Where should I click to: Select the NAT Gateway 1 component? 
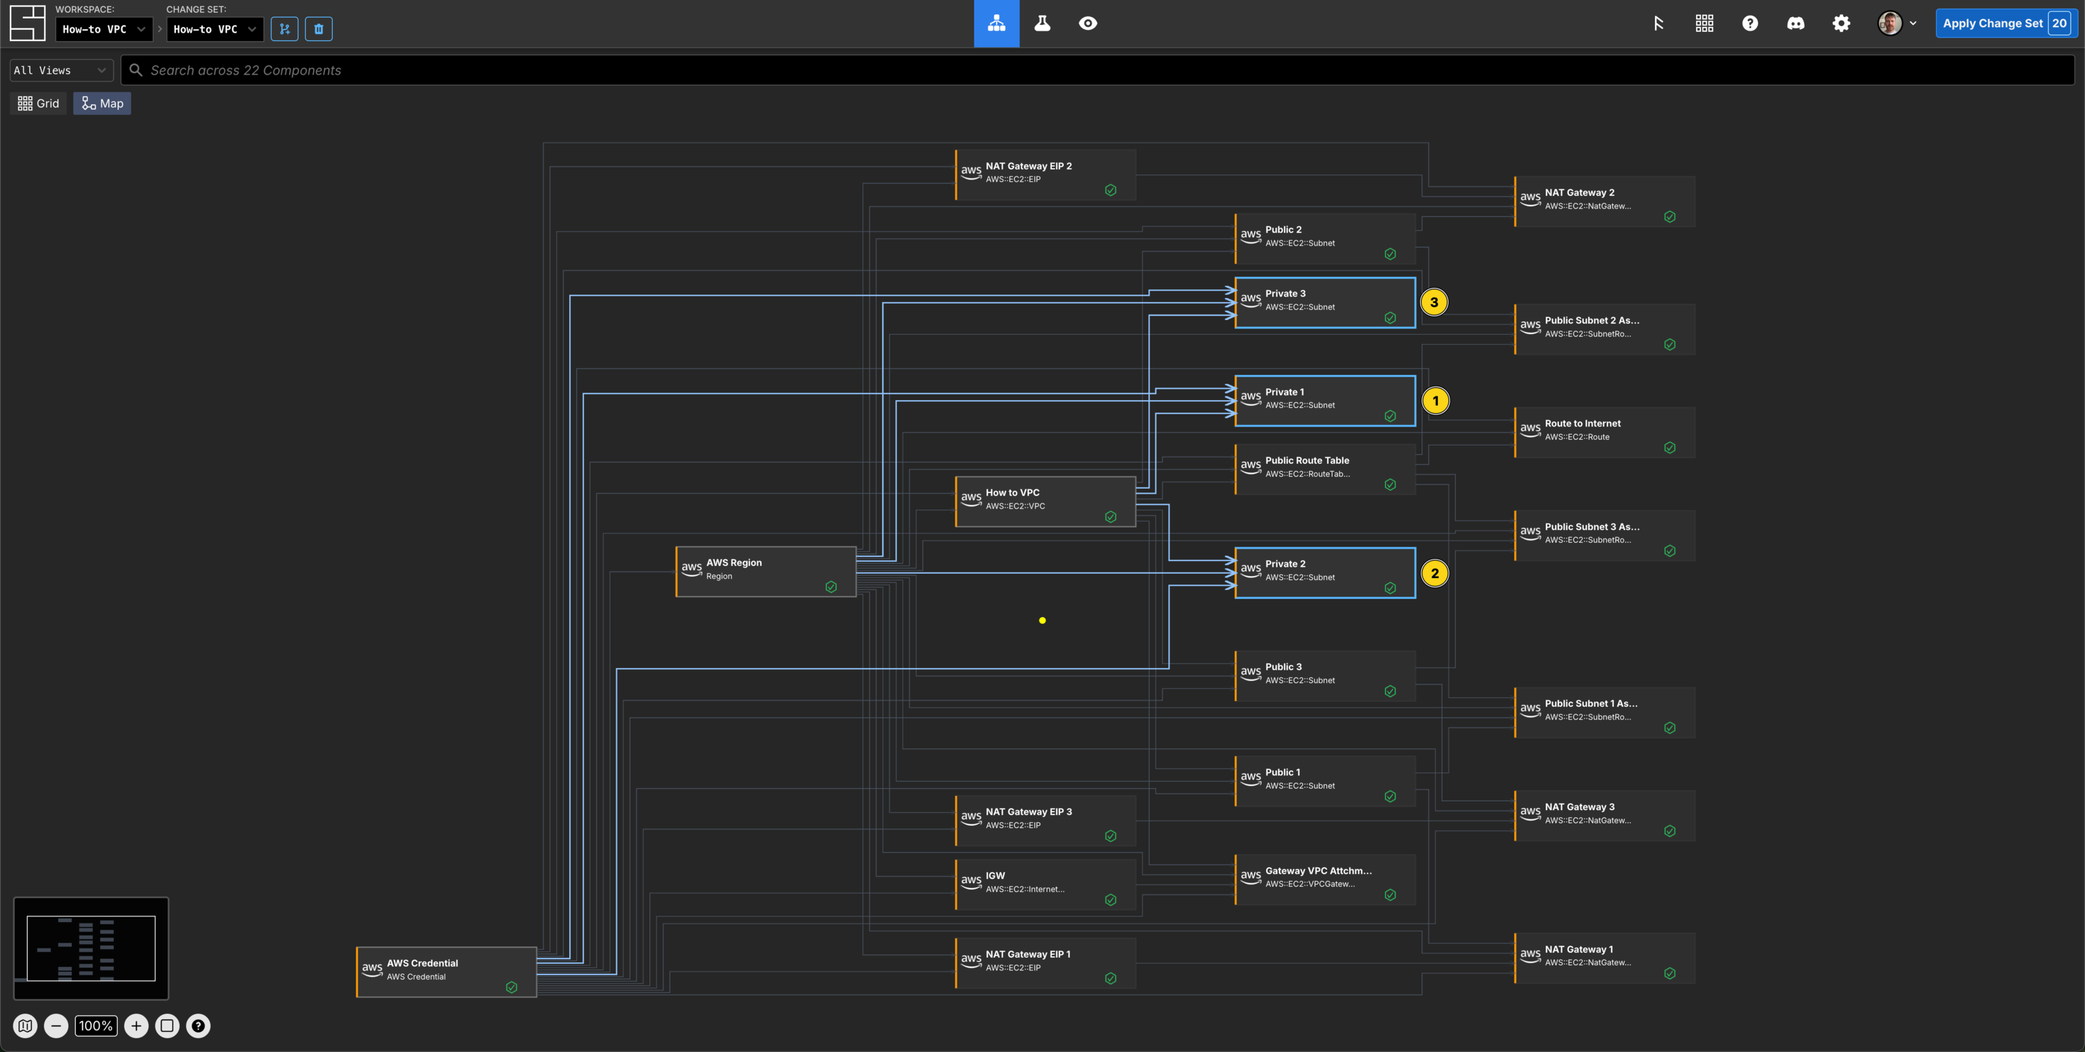pos(1605,958)
